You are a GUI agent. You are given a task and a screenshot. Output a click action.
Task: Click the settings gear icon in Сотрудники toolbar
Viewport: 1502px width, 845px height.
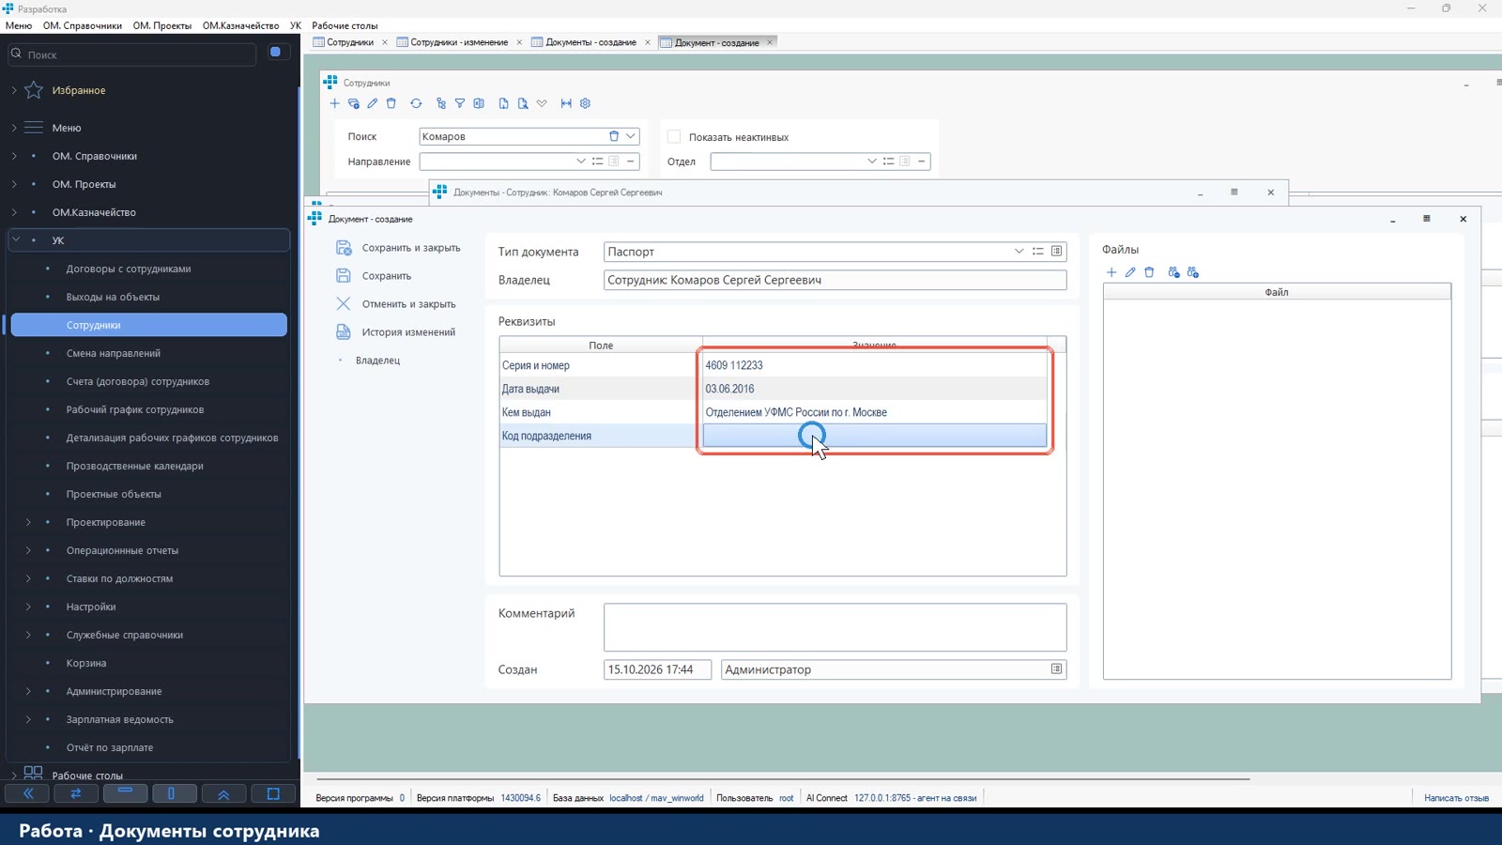click(585, 103)
